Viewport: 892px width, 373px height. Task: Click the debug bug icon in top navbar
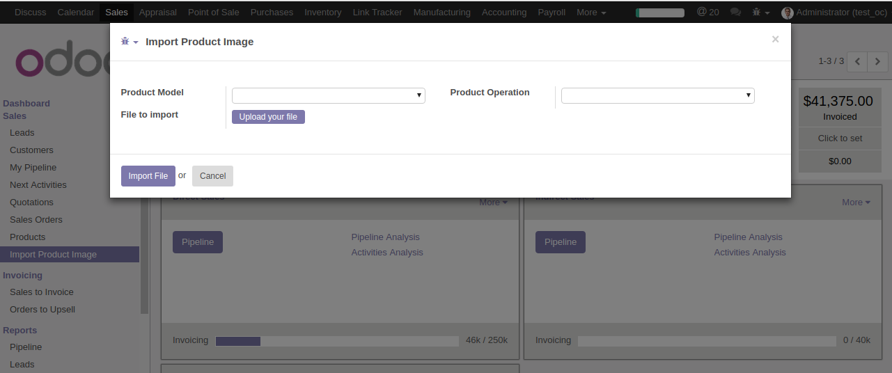click(757, 13)
